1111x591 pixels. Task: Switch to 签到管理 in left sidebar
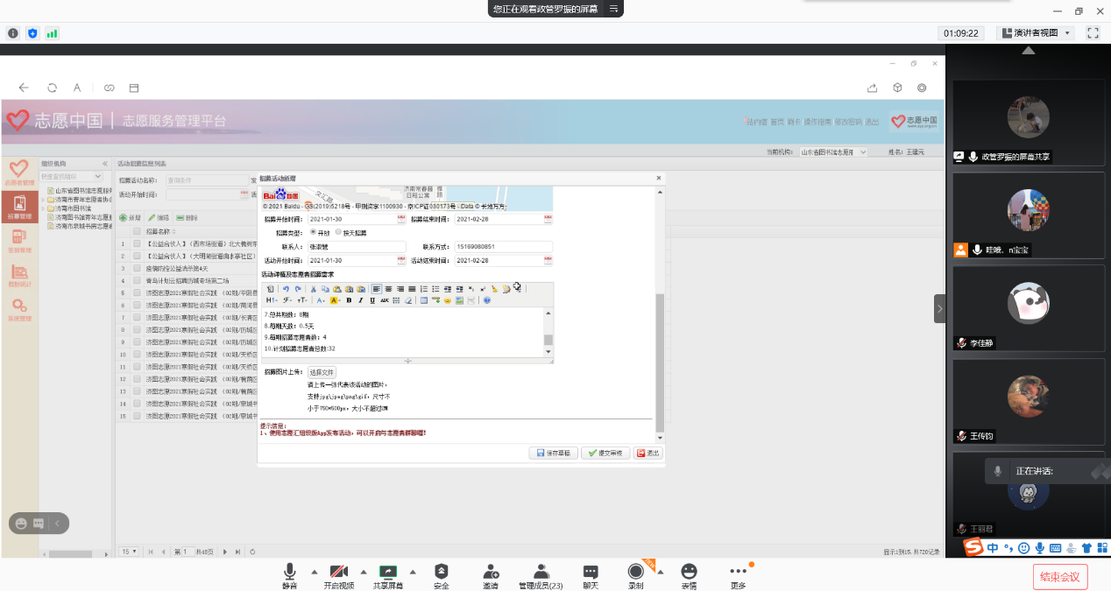pyautogui.click(x=18, y=238)
